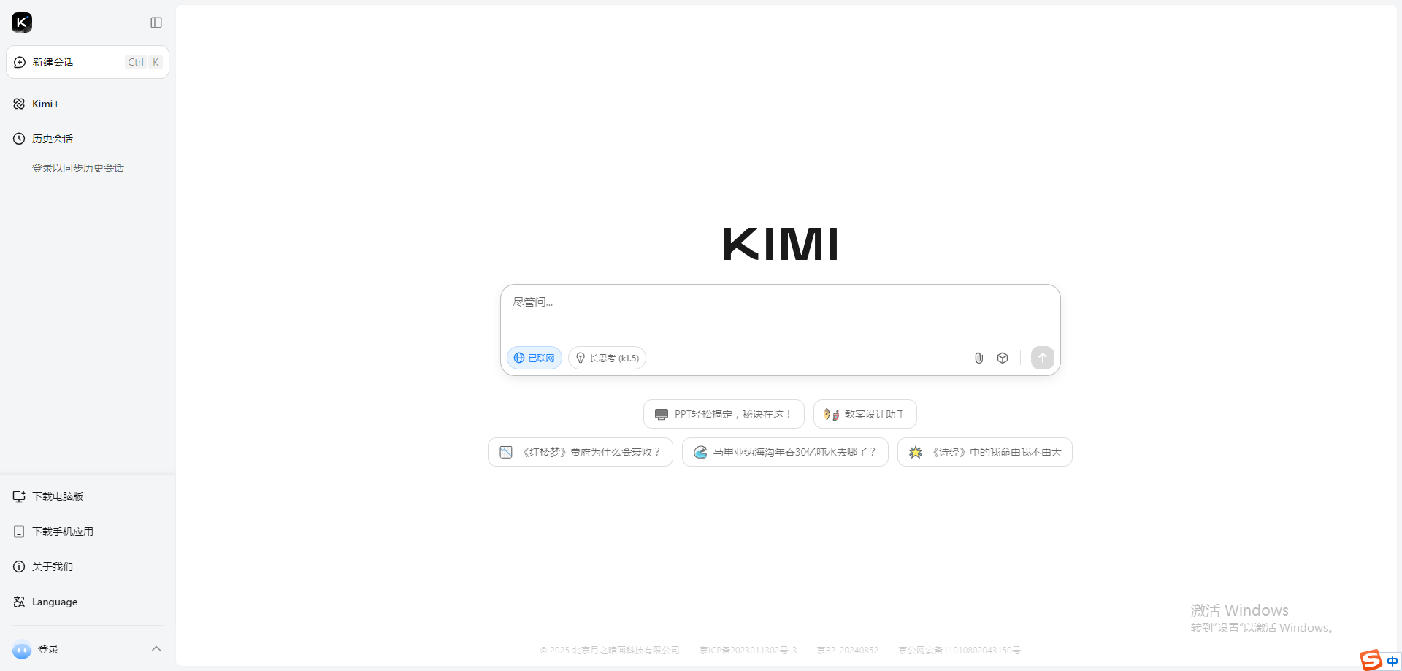This screenshot has width=1402, height=671.
Task: Click 登录 to sign in
Action: click(x=48, y=649)
